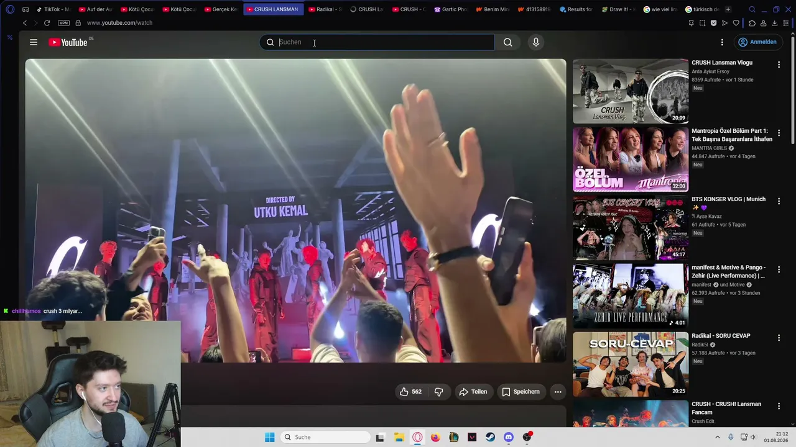Play the BTS Konser Vlog thumbnail

631,228
